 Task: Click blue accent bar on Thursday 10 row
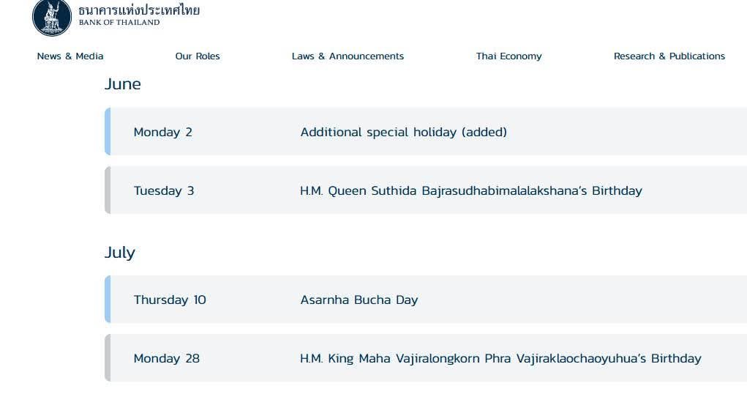(x=108, y=300)
